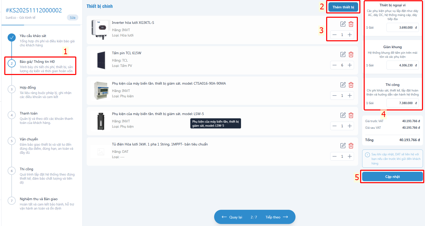
Task: Click the Sửa badge near the order ID
Action: pos(72,17)
